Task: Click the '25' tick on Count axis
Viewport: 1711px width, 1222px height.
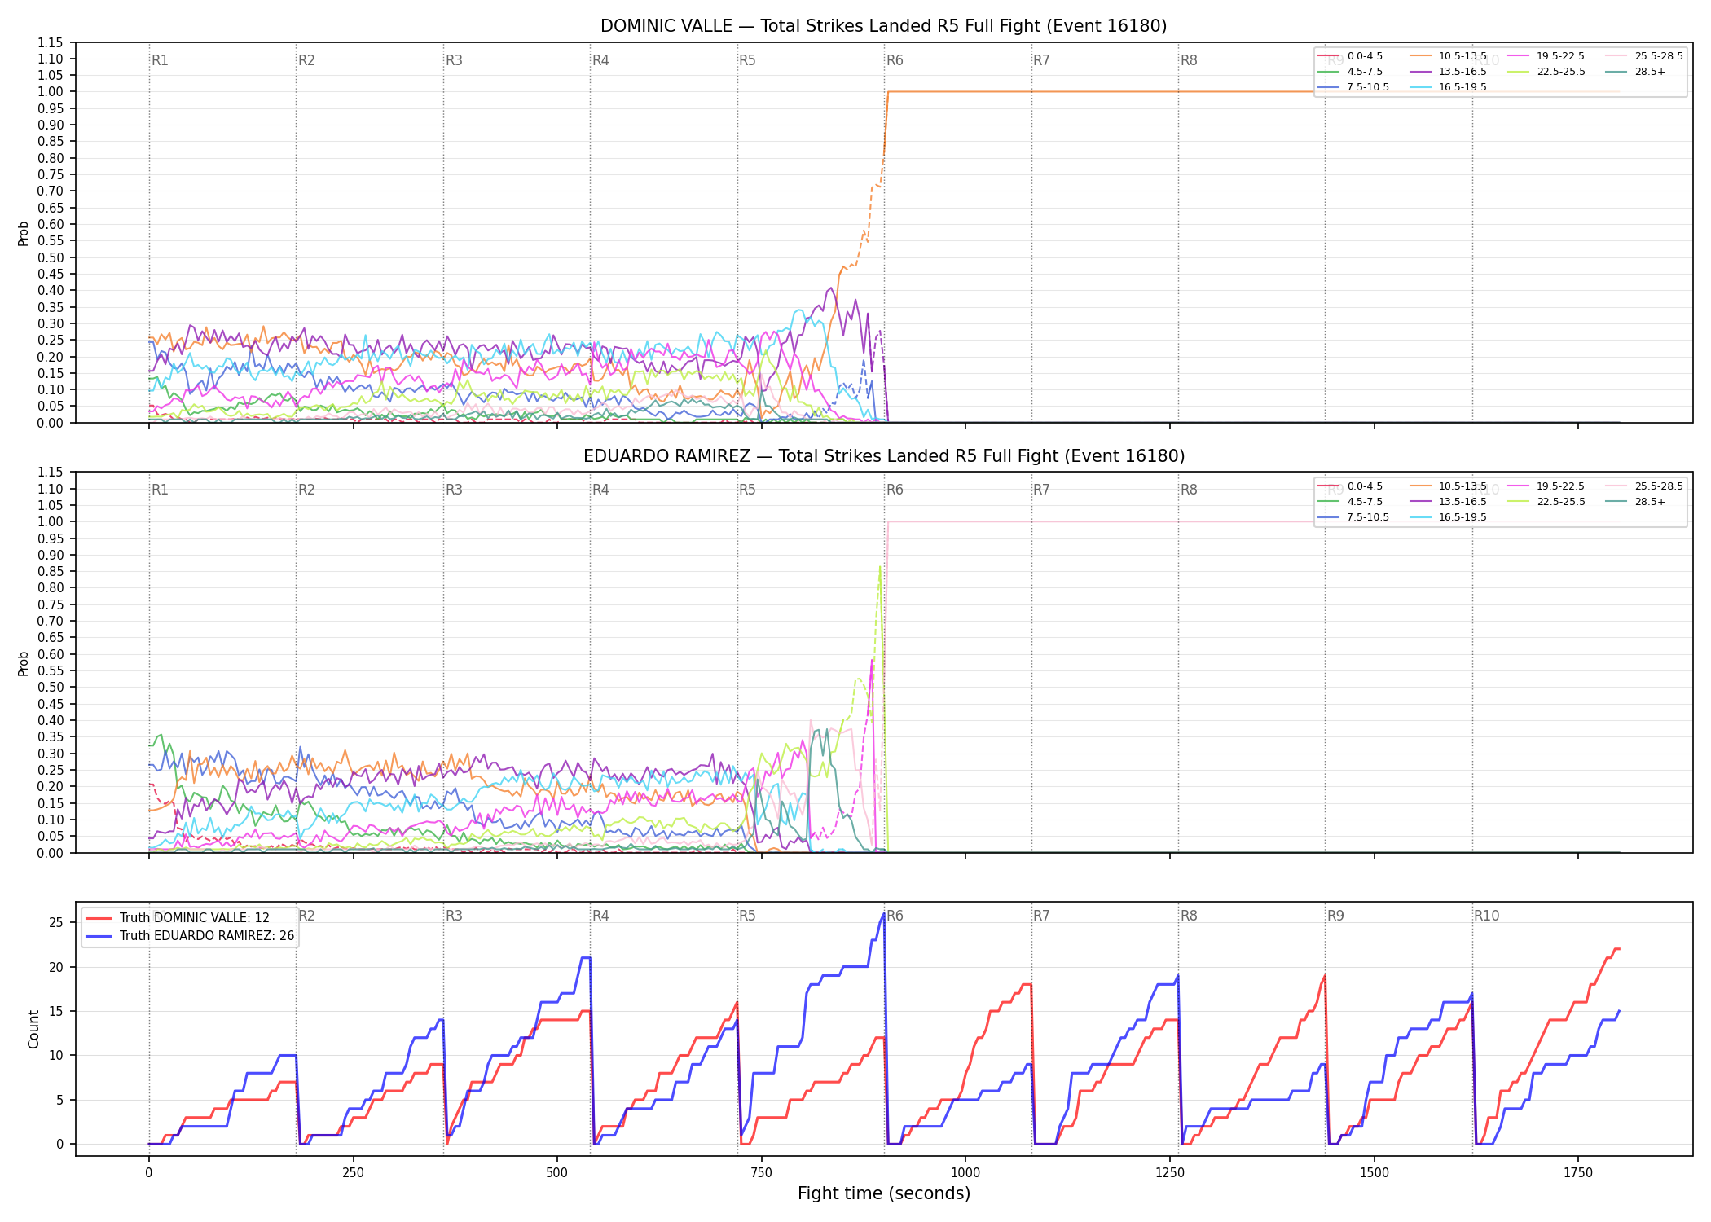Action: coord(56,923)
